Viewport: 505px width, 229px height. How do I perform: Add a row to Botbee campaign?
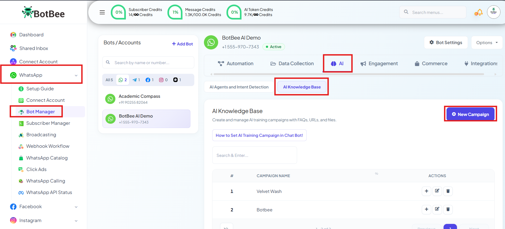click(x=426, y=209)
